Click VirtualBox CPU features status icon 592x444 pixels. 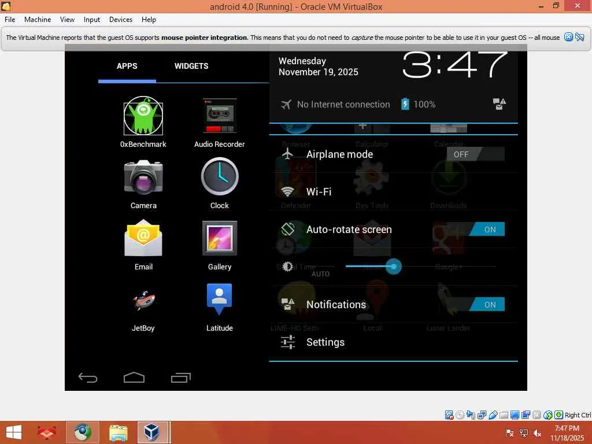(536, 415)
